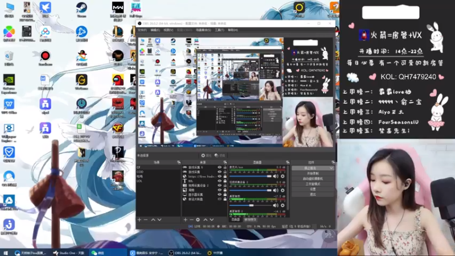
Task: Open the 场景集合(S) menu in OBS
Action: tap(203, 30)
